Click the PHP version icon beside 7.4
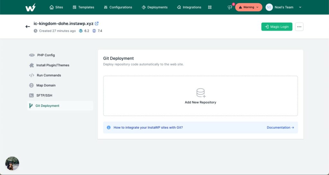Screen dimensions: 329x175 coord(94,31)
